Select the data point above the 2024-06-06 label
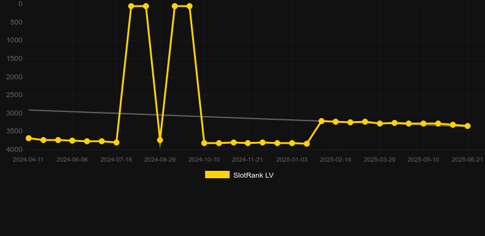Image resolution: width=485 pixels, height=236 pixels. pos(72,141)
